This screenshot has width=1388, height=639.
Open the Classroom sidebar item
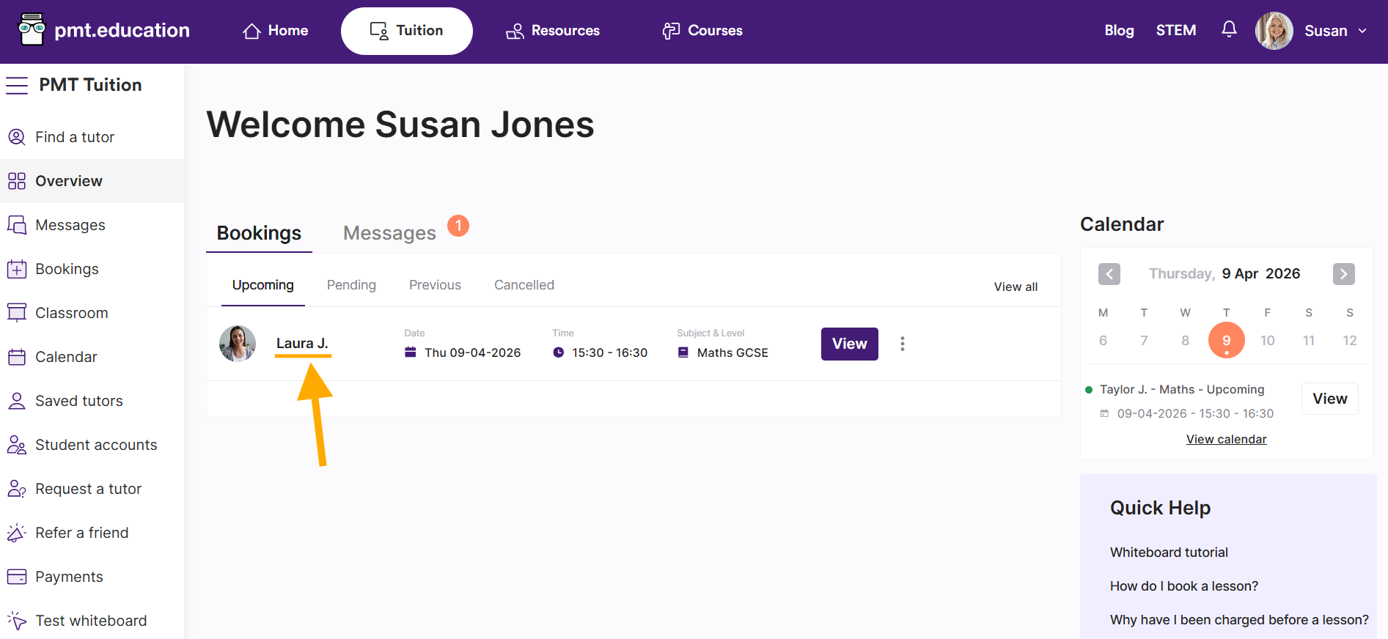click(x=71, y=313)
